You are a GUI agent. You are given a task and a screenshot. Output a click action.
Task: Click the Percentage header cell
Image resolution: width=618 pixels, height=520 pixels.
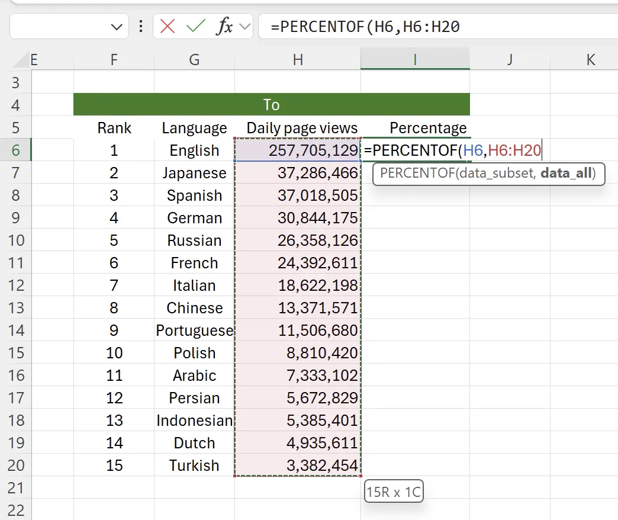(428, 127)
